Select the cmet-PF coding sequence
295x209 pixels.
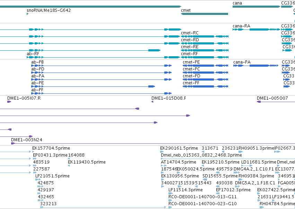coord(206,86)
